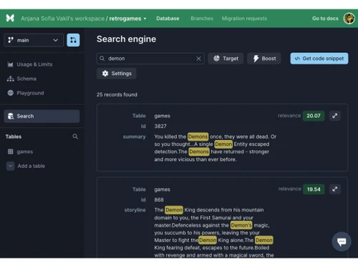Click the summary field label
This screenshot has height=268, width=358.
[x=135, y=137]
